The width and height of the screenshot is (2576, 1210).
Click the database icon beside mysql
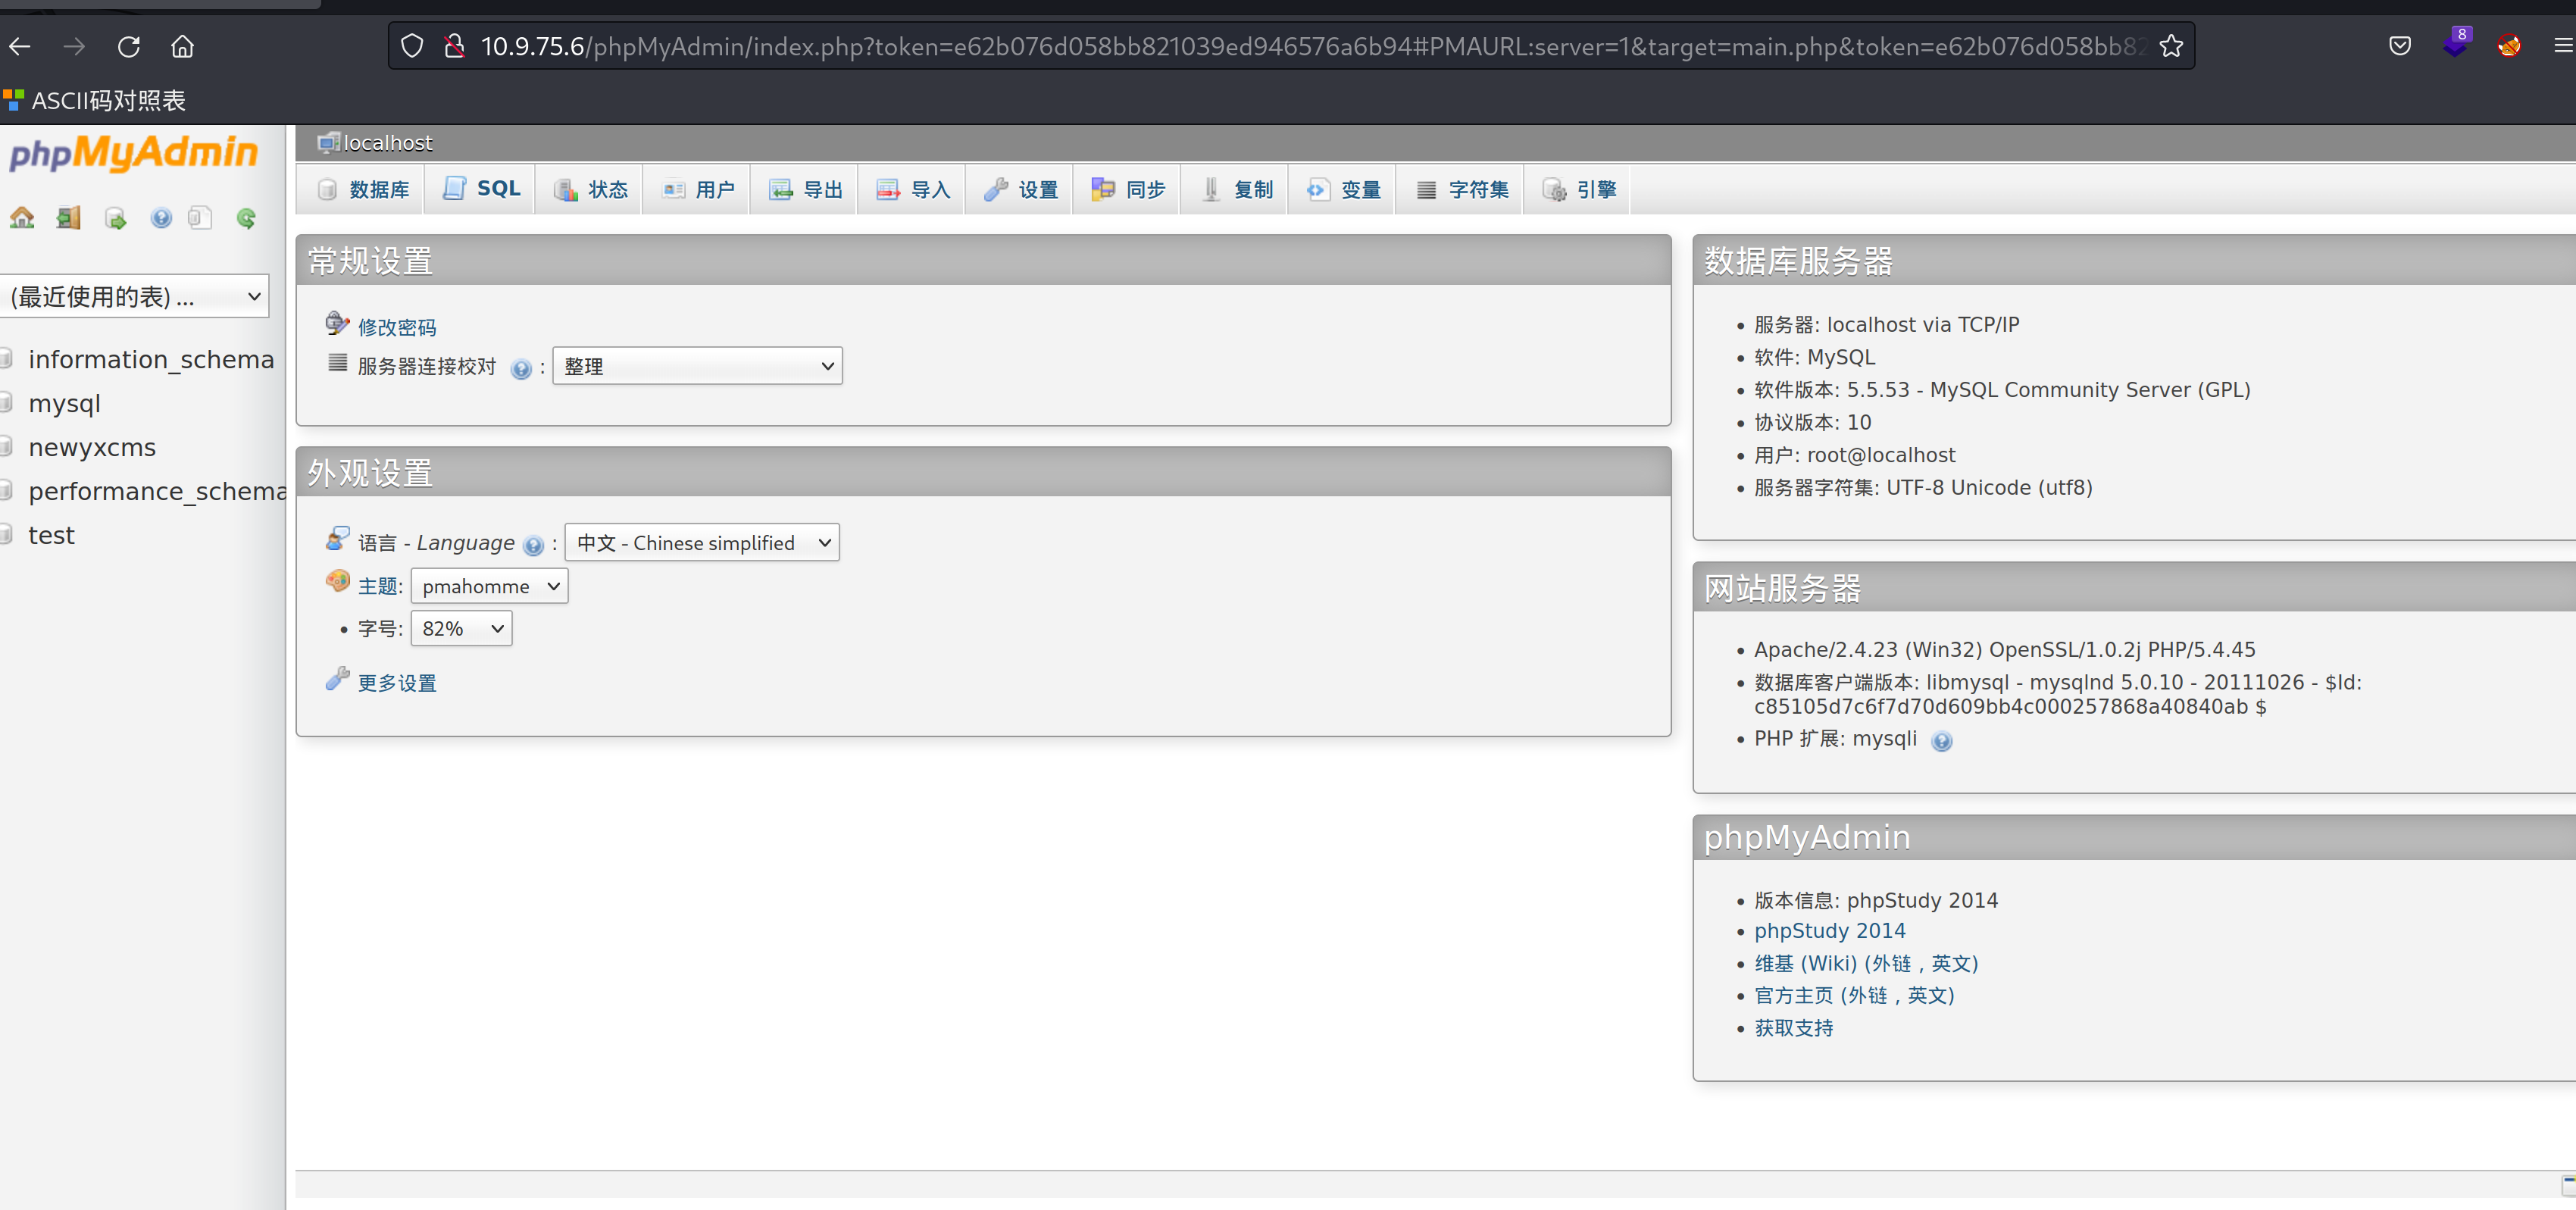coord(6,403)
